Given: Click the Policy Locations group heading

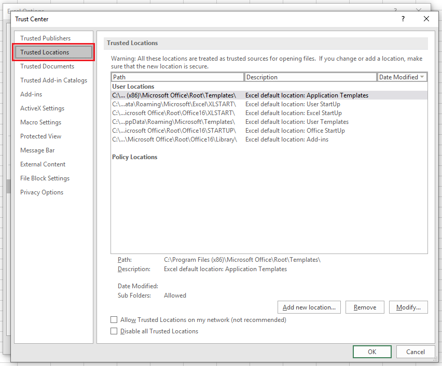Looking at the screenshot, I should click(x=134, y=157).
